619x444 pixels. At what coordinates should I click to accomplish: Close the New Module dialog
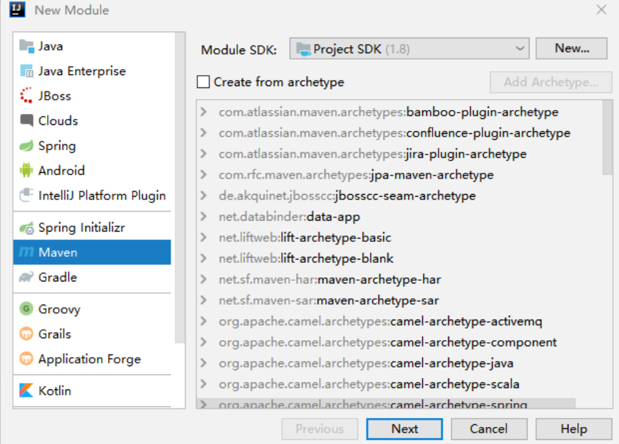point(601,10)
